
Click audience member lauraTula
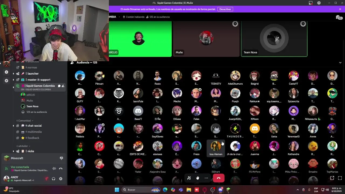[x=138, y=96]
